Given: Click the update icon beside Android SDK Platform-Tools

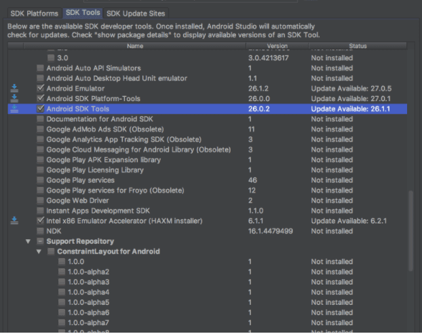Looking at the screenshot, I should pos(15,98).
